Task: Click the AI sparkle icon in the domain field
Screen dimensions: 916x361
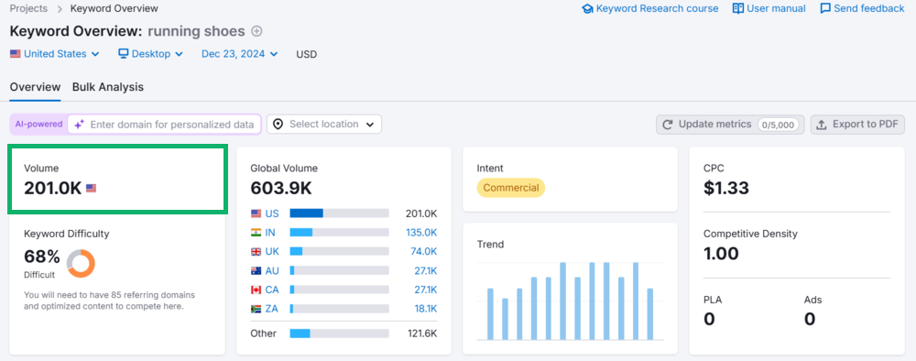Action: 80,124
